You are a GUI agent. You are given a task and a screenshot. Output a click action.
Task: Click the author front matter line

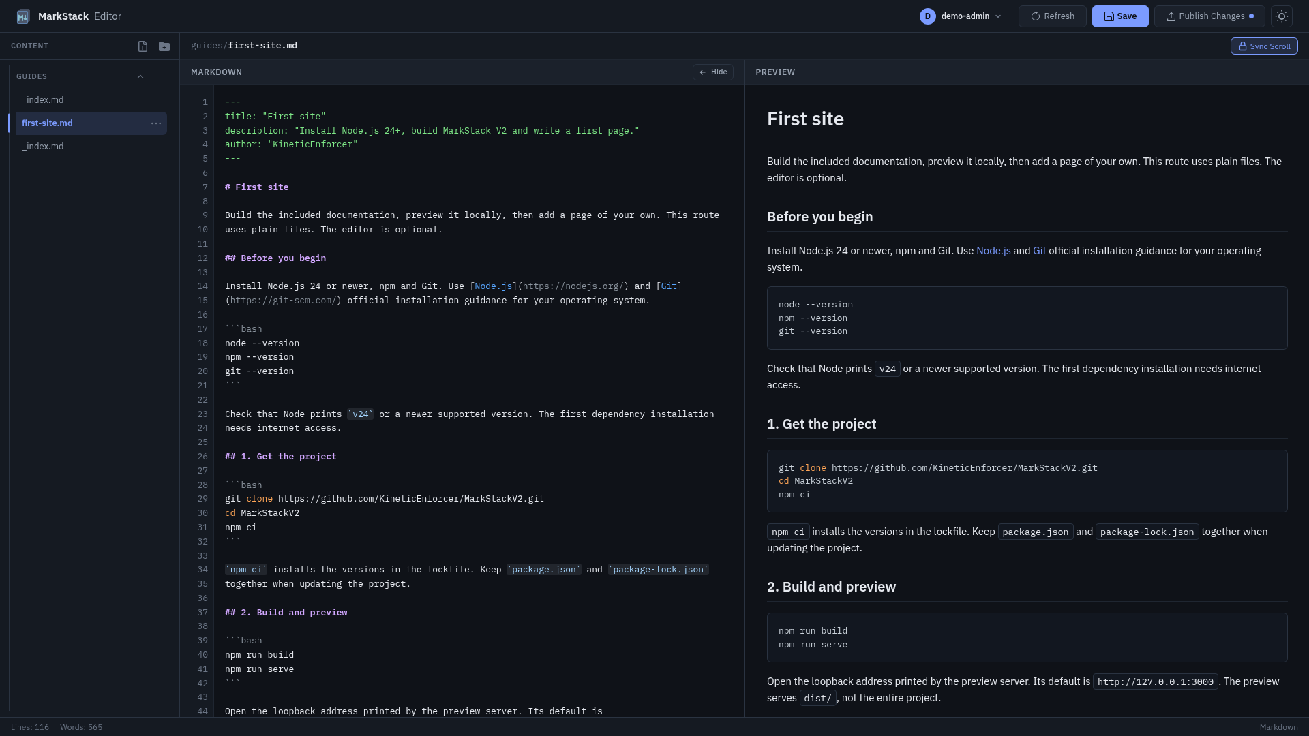tap(291, 144)
